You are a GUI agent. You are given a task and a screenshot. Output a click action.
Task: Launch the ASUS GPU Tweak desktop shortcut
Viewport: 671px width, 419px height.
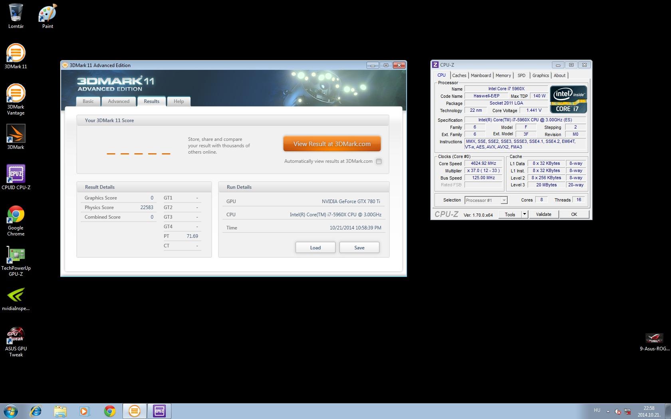(x=16, y=342)
